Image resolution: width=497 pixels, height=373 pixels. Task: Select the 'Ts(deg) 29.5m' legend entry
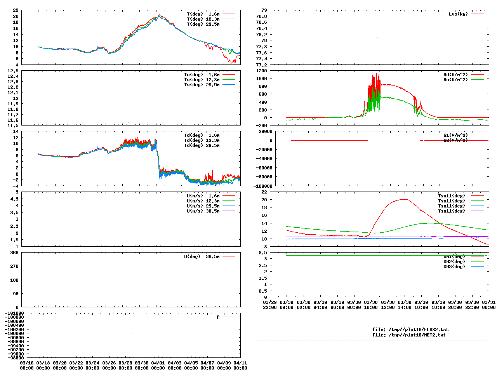point(202,85)
